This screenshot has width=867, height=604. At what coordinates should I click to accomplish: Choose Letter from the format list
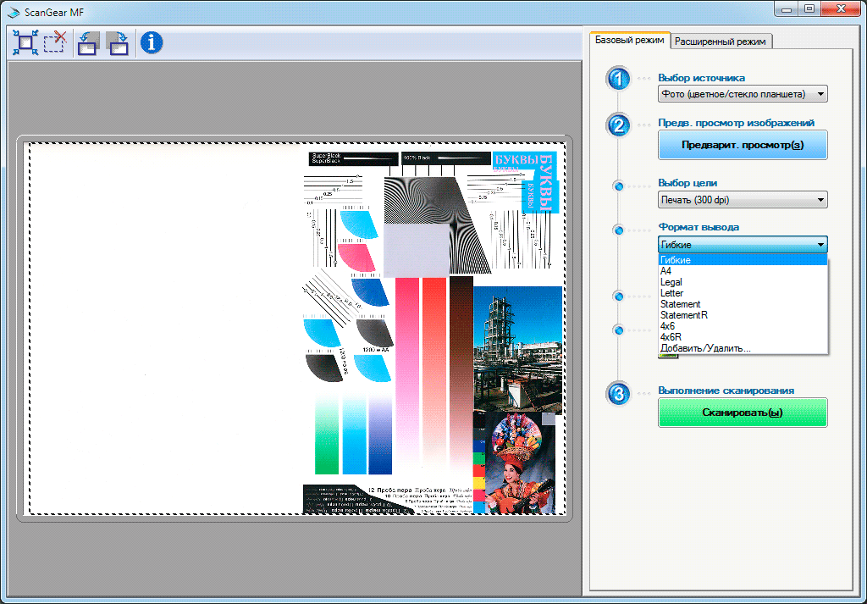743,293
